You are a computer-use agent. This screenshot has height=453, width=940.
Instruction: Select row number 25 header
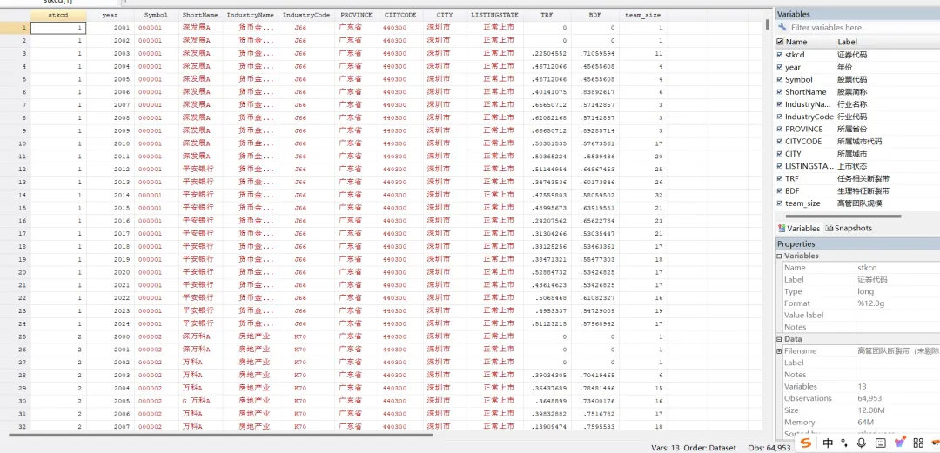click(x=15, y=336)
